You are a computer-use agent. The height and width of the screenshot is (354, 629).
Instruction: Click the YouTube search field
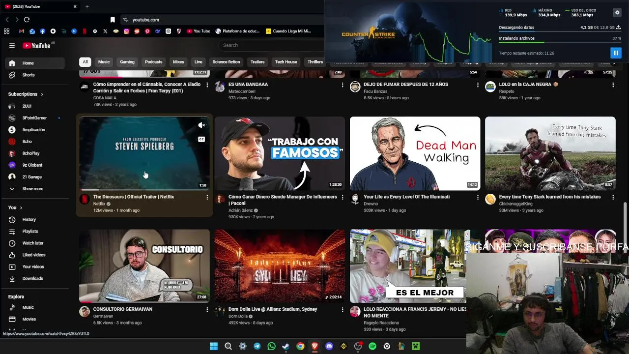coord(271,45)
